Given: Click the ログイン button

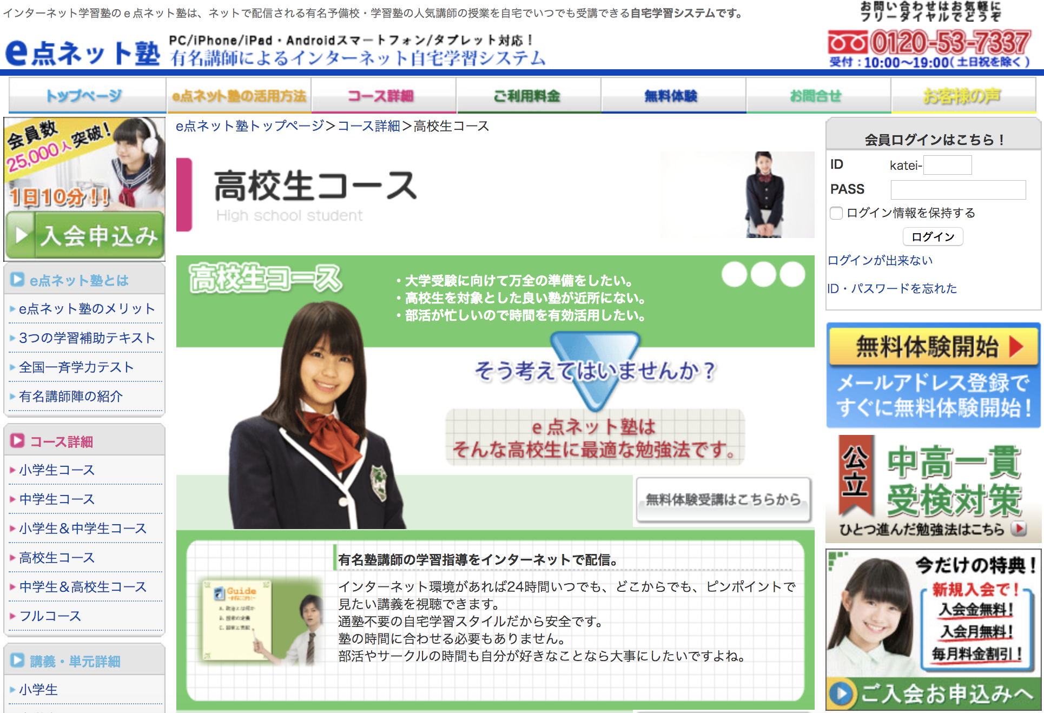Looking at the screenshot, I should pos(933,236).
